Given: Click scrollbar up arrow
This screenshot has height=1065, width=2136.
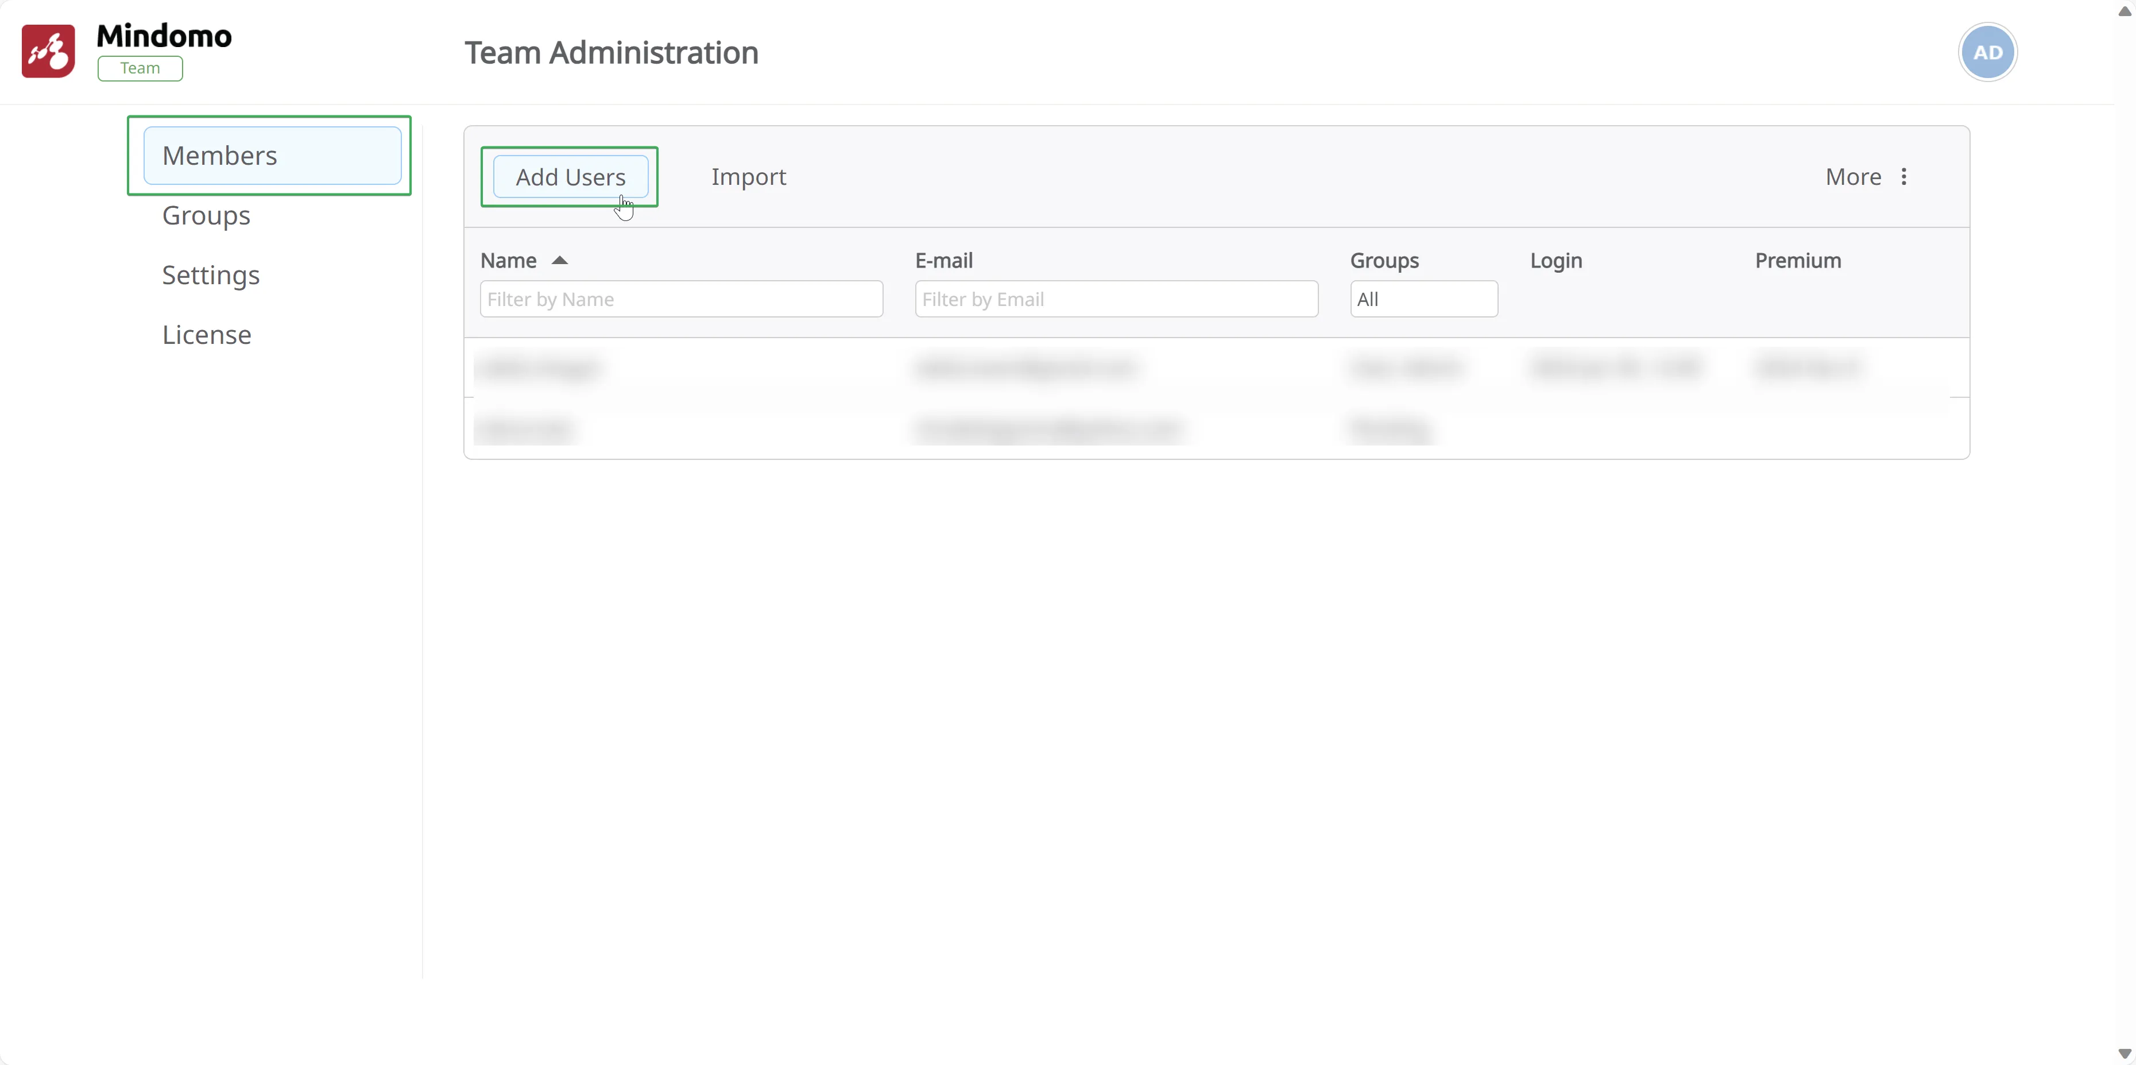Looking at the screenshot, I should click(x=2125, y=11).
